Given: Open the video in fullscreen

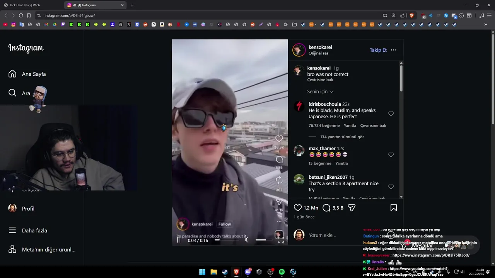Looking at the screenshot, I should (281, 240).
